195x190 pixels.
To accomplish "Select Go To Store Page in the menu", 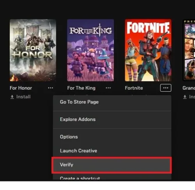I will click(x=112, y=102).
